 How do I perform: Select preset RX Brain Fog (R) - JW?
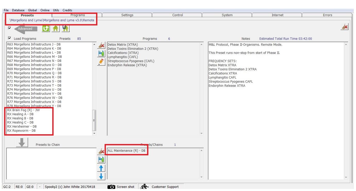click(x=23, y=110)
